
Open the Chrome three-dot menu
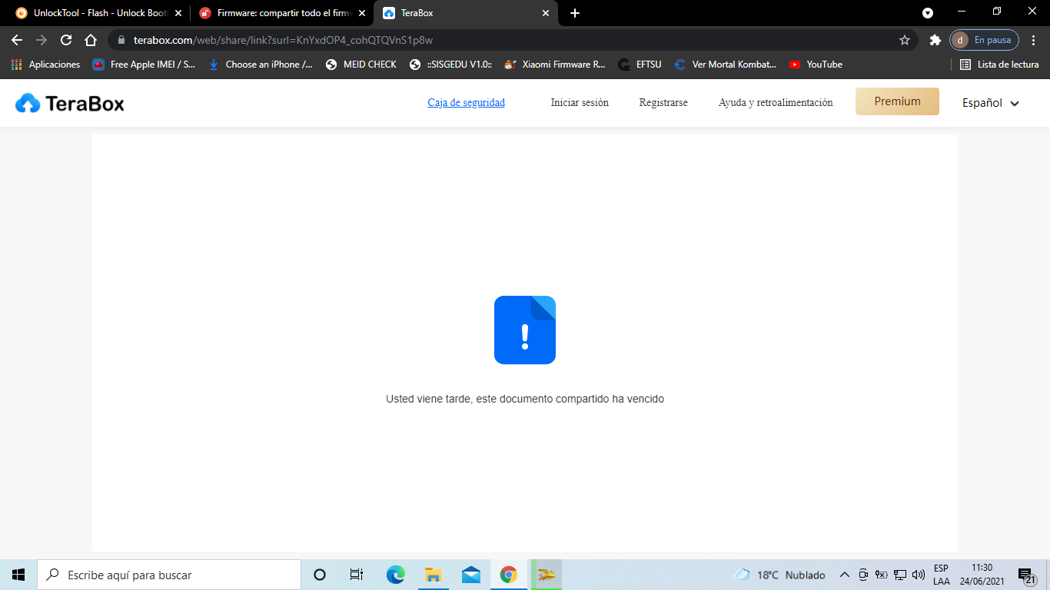coord(1034,40)
